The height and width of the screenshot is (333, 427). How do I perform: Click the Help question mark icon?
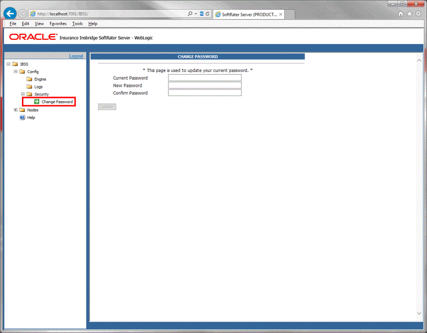coord(22,117)
